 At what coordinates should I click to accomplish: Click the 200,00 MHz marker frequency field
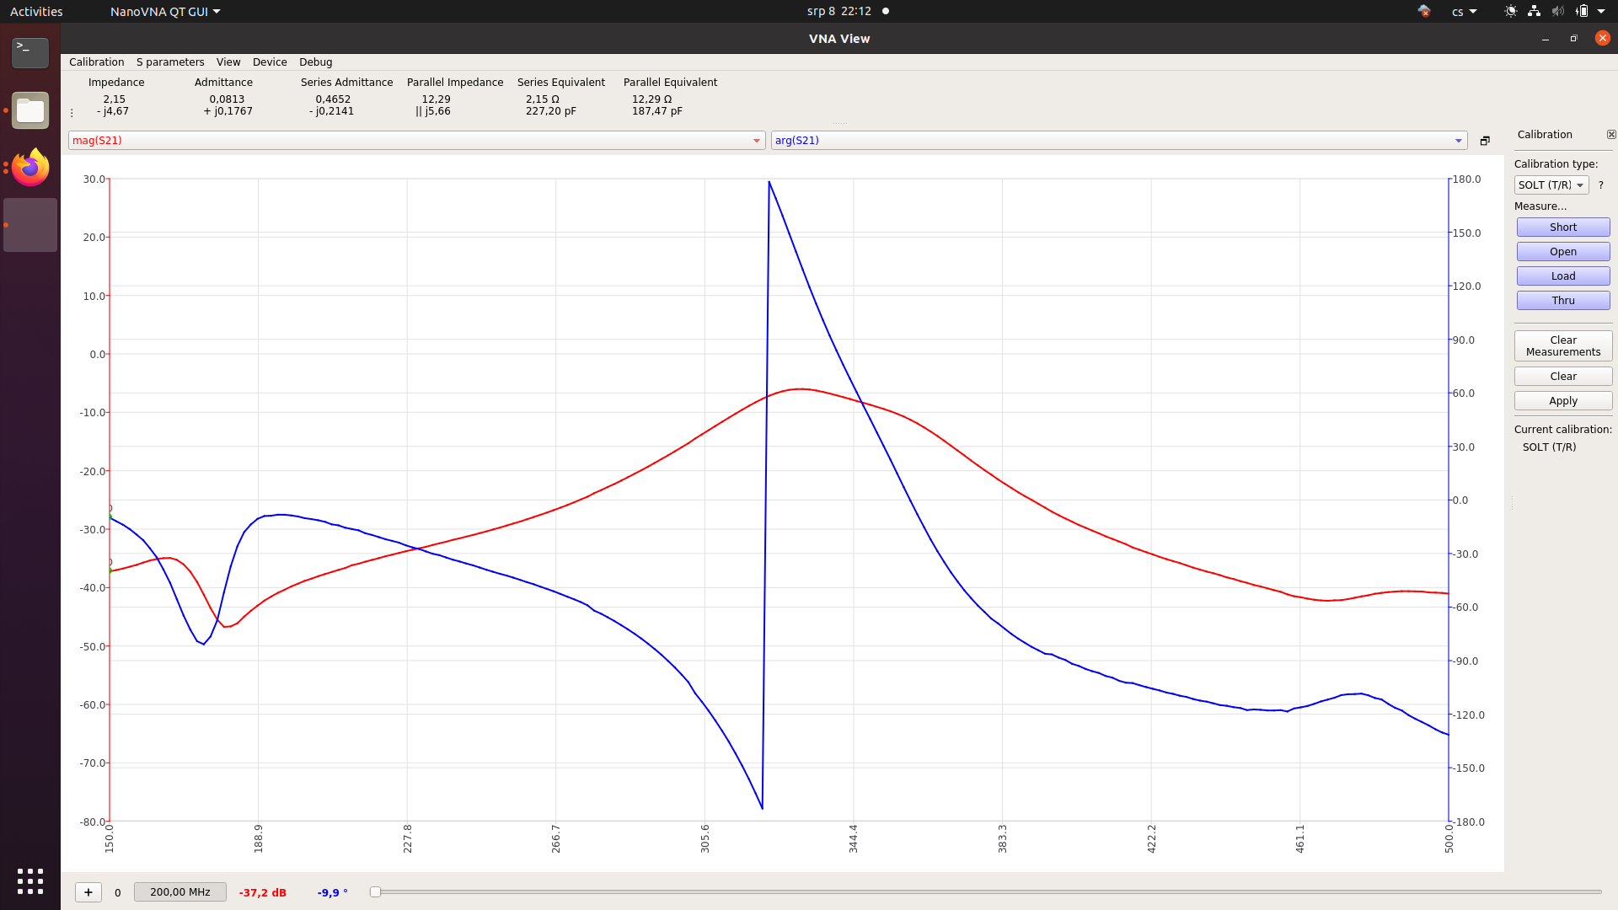180,892
